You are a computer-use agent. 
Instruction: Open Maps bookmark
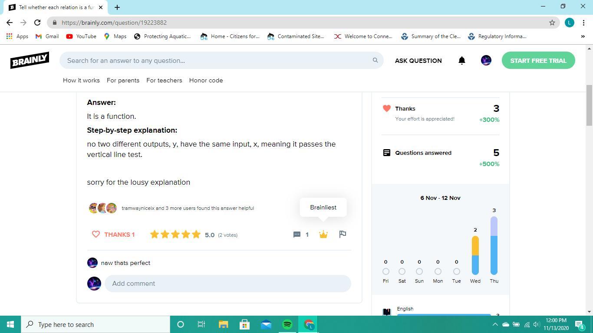115,36
